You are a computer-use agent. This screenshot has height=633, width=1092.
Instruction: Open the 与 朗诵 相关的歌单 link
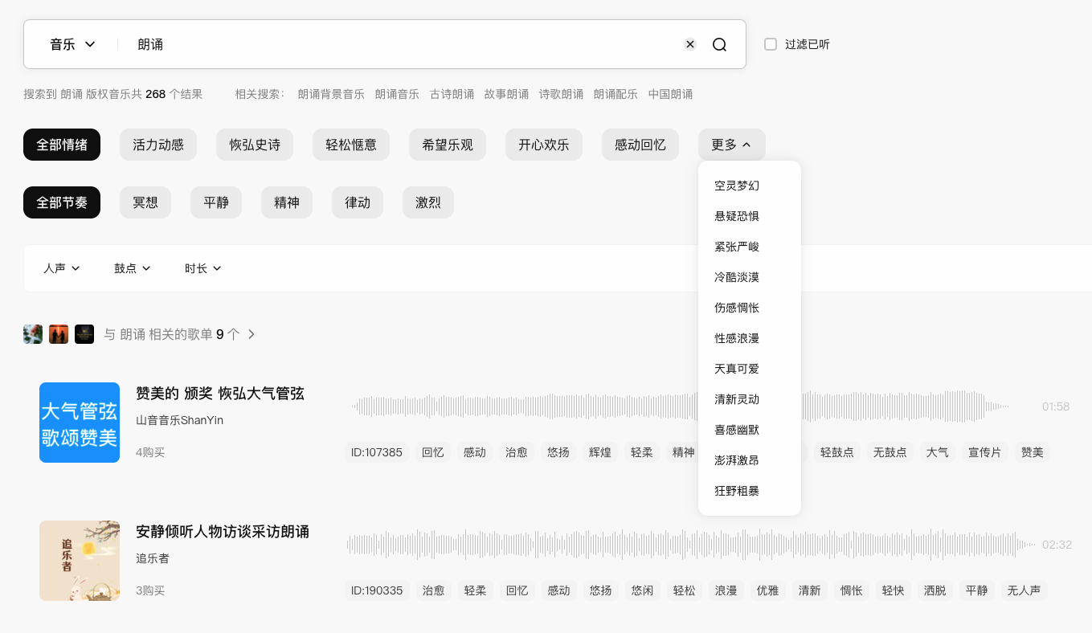pyautogui.click(x=172, y=334)
